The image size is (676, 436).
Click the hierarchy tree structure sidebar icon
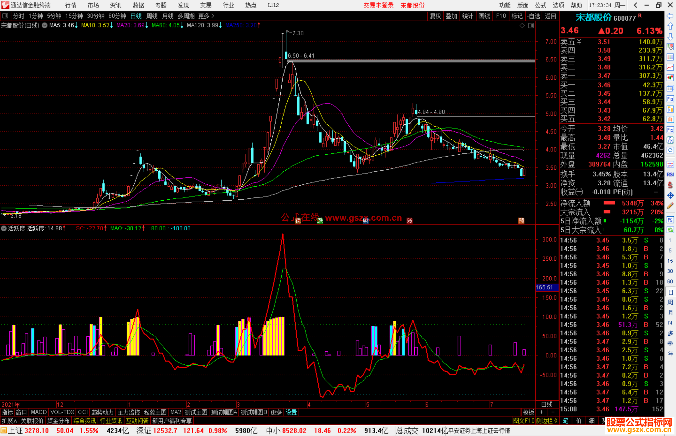670,109
